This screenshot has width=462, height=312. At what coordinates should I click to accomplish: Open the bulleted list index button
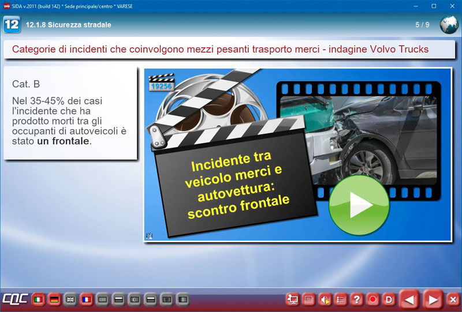click(x=341, y=299)
